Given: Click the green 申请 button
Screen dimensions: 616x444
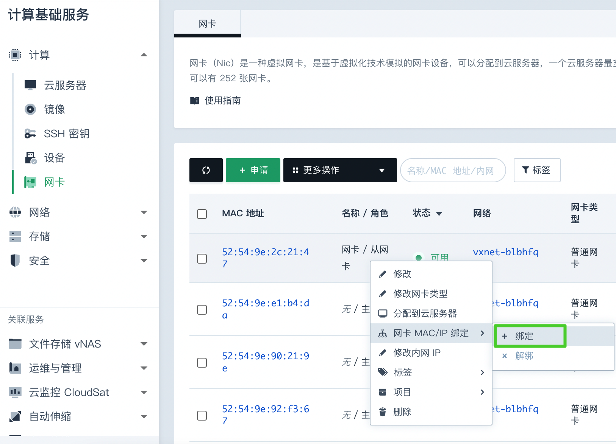Looking at the screenshot, I should click(253, 170).
